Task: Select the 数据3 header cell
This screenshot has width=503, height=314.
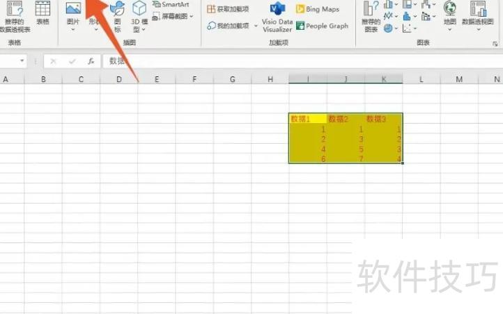Action: pyautogui.click(x=384, y=119)
